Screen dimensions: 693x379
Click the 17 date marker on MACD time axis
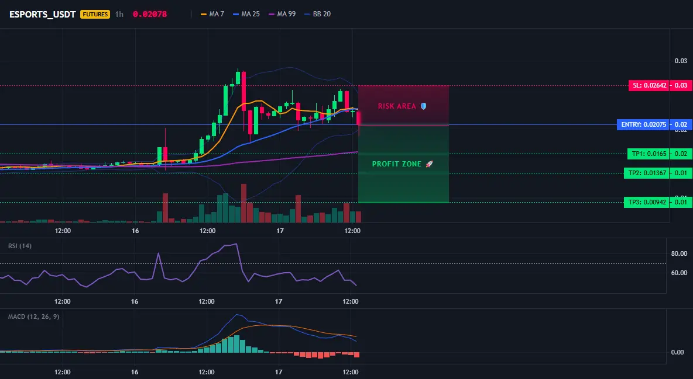point(279,372)
